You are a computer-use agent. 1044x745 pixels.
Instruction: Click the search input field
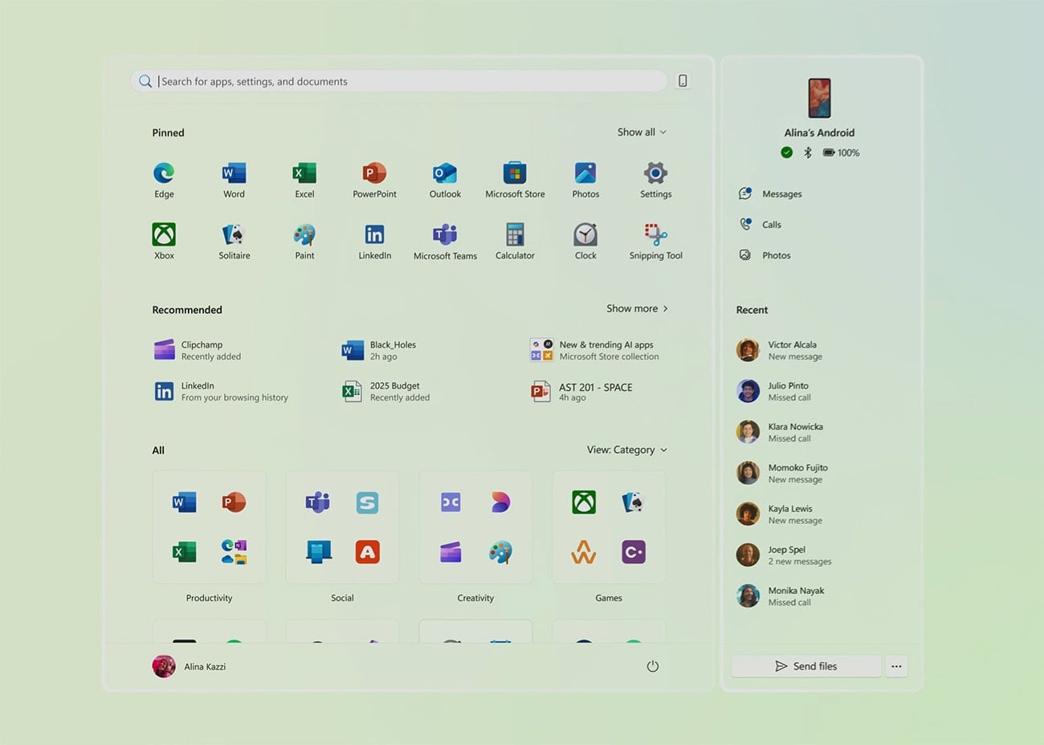[x=399, y=80]
